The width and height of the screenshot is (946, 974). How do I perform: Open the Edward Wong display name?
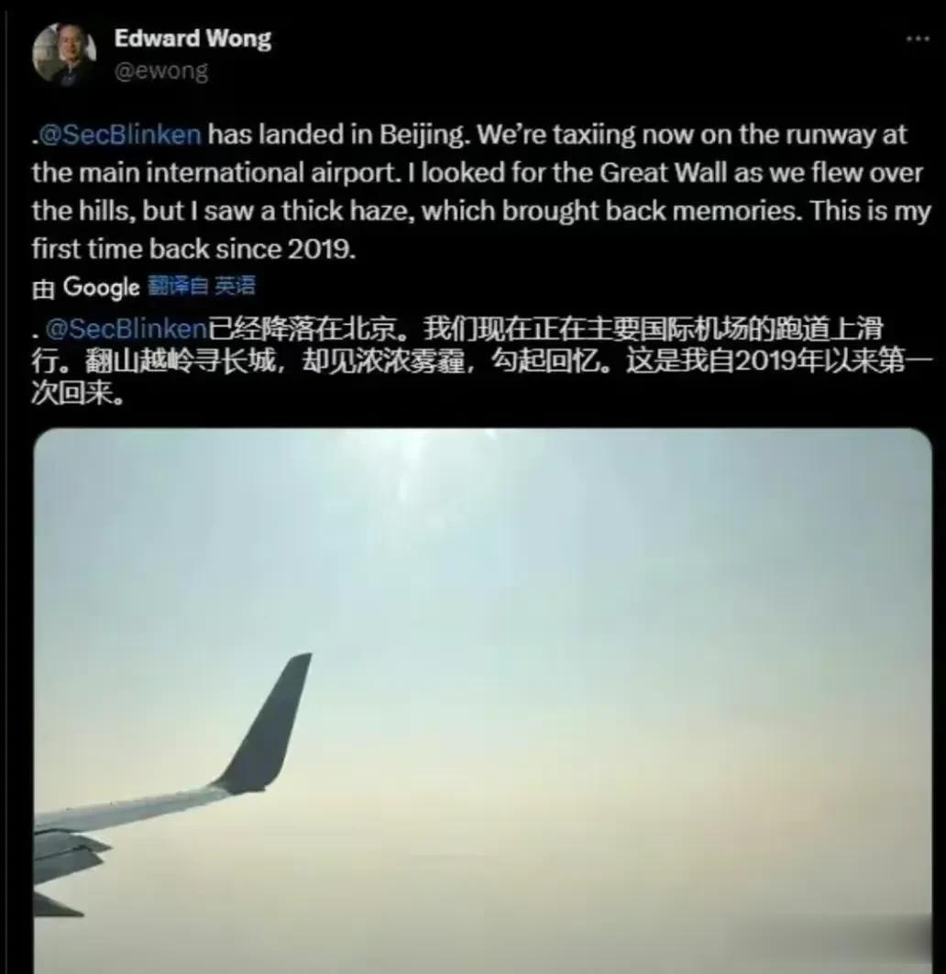pos(192,39)
